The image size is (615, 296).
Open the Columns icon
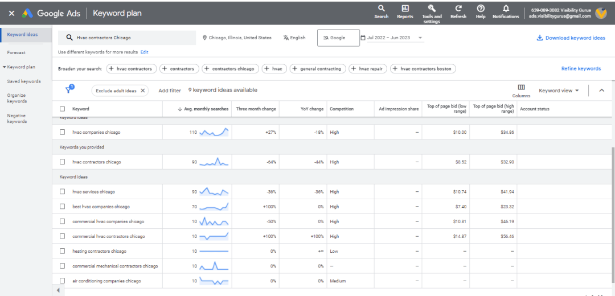coord(521,87)
